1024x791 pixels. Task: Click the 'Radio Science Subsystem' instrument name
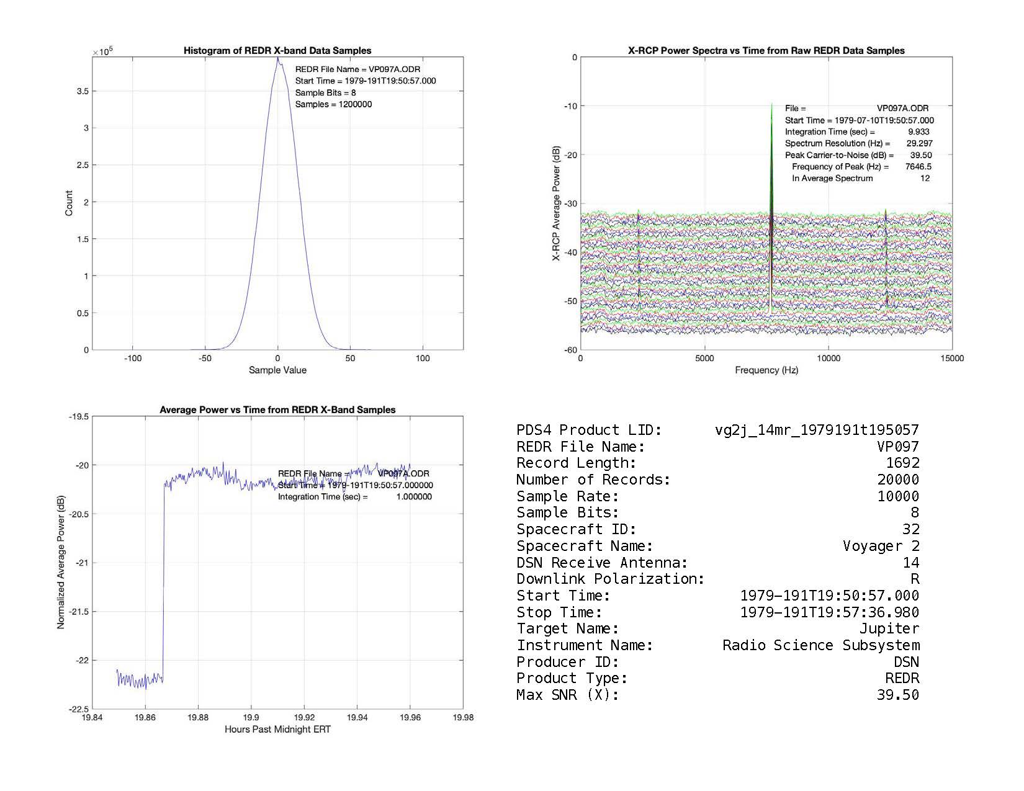(x=820, y=645)
